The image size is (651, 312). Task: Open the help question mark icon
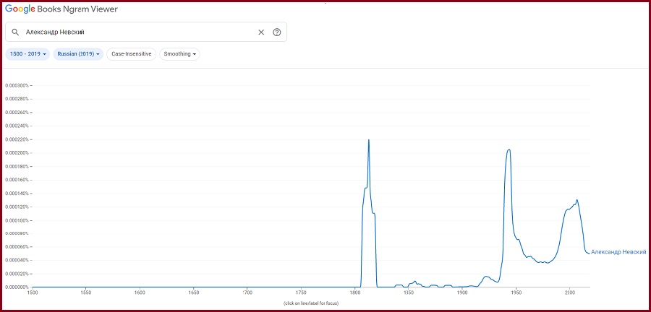(276, 32)
